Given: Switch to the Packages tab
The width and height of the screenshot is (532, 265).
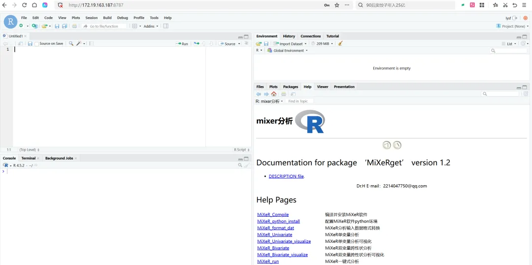Looking at the screenshot, I should pos(291,87).
